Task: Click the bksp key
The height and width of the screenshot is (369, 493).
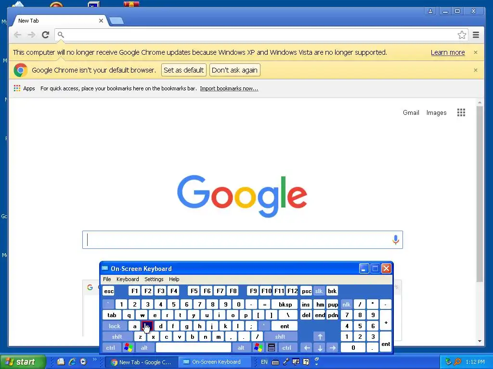Action: (285, 304)
